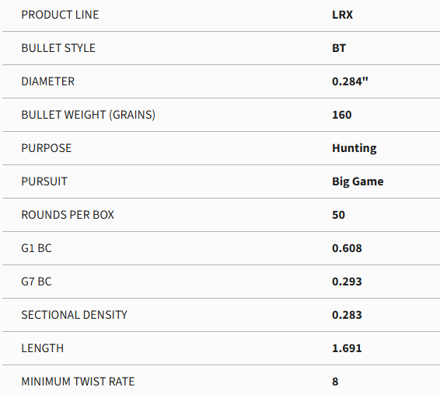Click the DIAMETER row label

pos(48,81)
